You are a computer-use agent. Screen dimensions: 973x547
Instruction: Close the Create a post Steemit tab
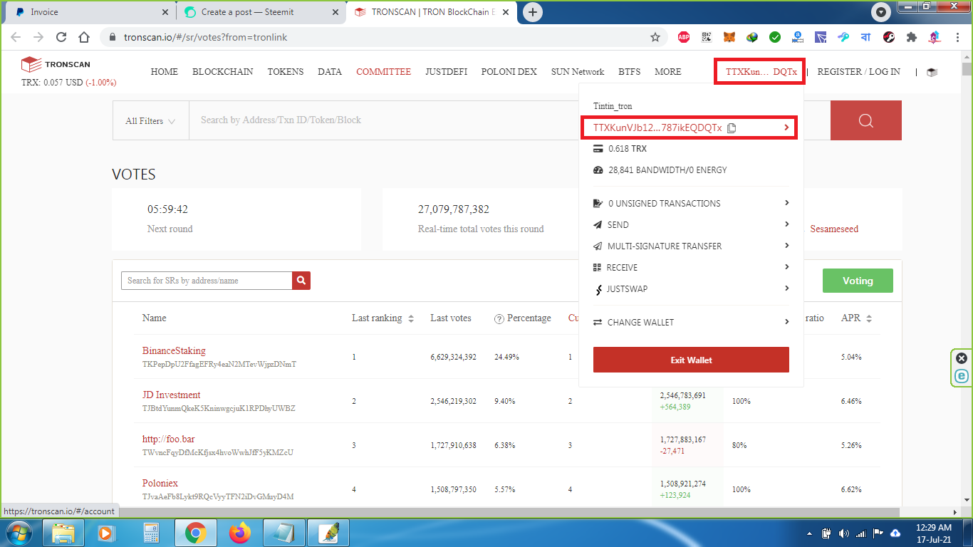point(335,12)
